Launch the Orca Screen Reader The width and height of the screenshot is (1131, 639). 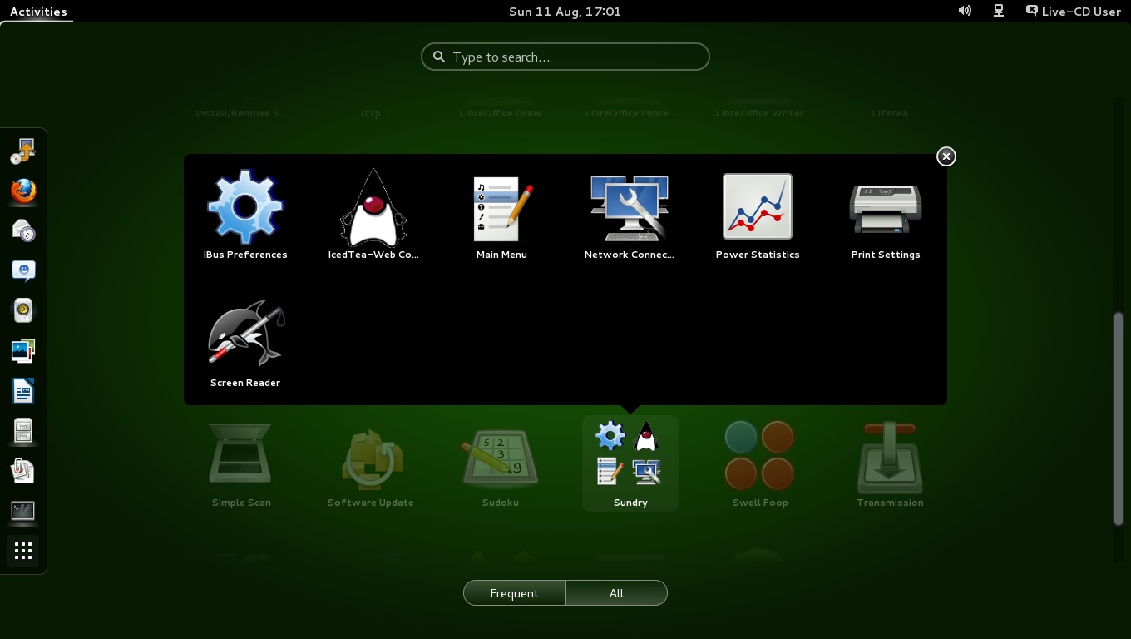245,343
